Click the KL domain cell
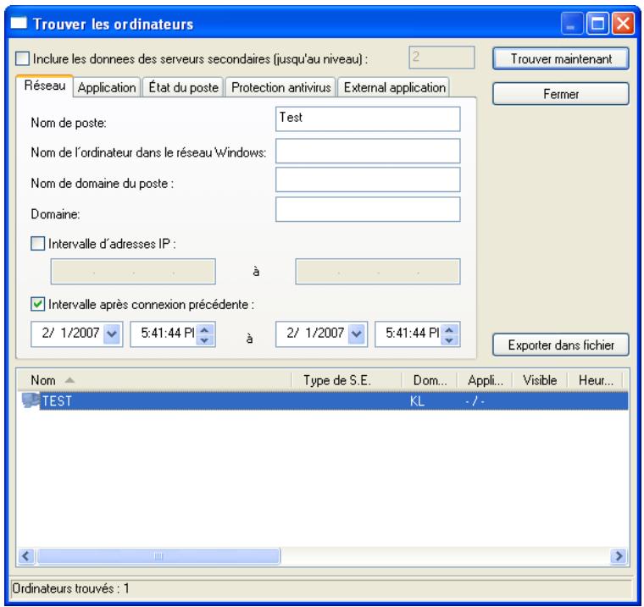 pyautogui.click(x=417, y=401)
